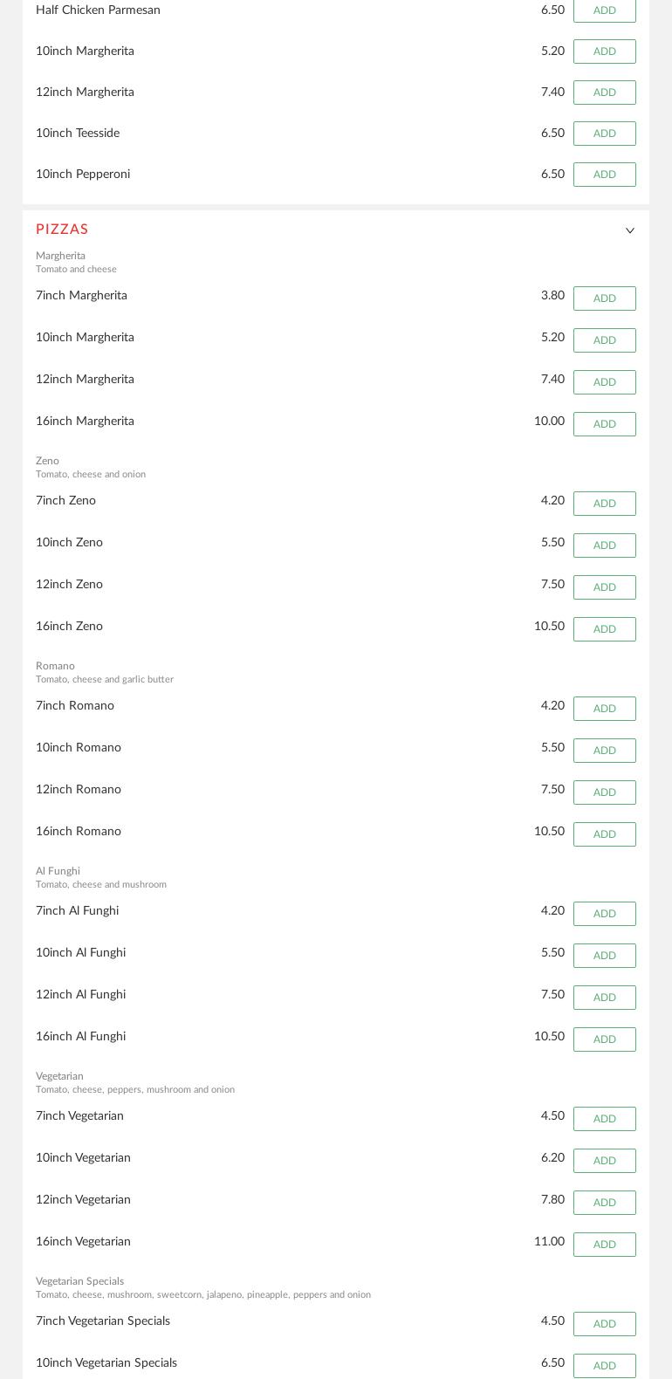
Task: Add 10inch Romano pizza
Action: click(x=604, y=751)
